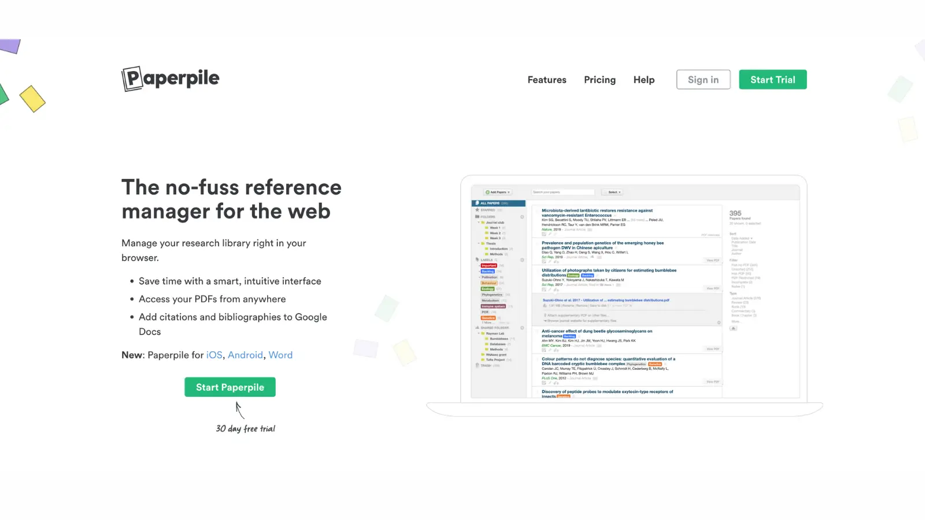Open the Features menu
Viewport: 925px width, 520px height.
(546, 79)
